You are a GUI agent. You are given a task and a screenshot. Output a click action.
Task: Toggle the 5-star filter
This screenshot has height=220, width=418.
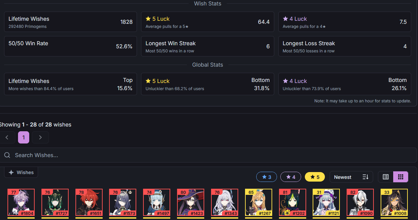[x=315, y=177]
